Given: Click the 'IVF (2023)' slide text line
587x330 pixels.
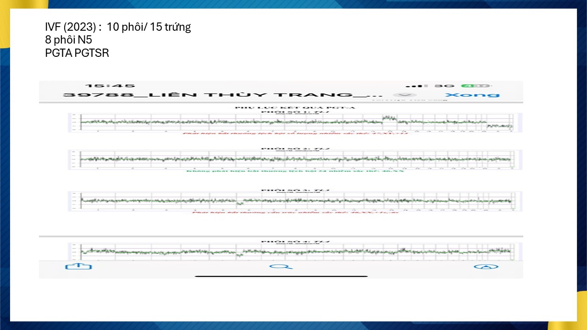Looking at the screenshot, I should click(x=118, y=27).
